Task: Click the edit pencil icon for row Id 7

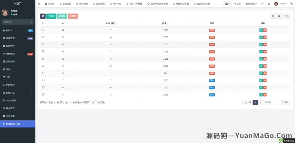Action: (261, 80)
